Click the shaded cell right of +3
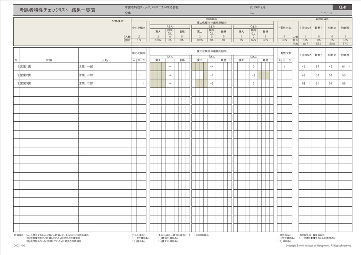 pos(263,75)
